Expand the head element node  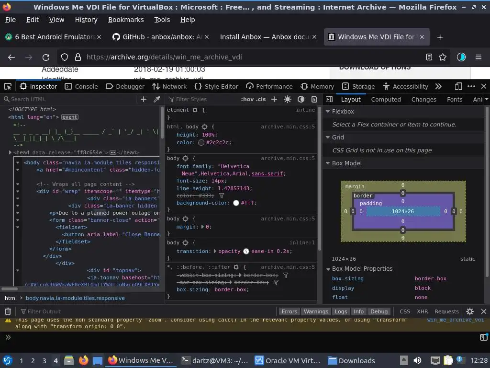(10, 152)
